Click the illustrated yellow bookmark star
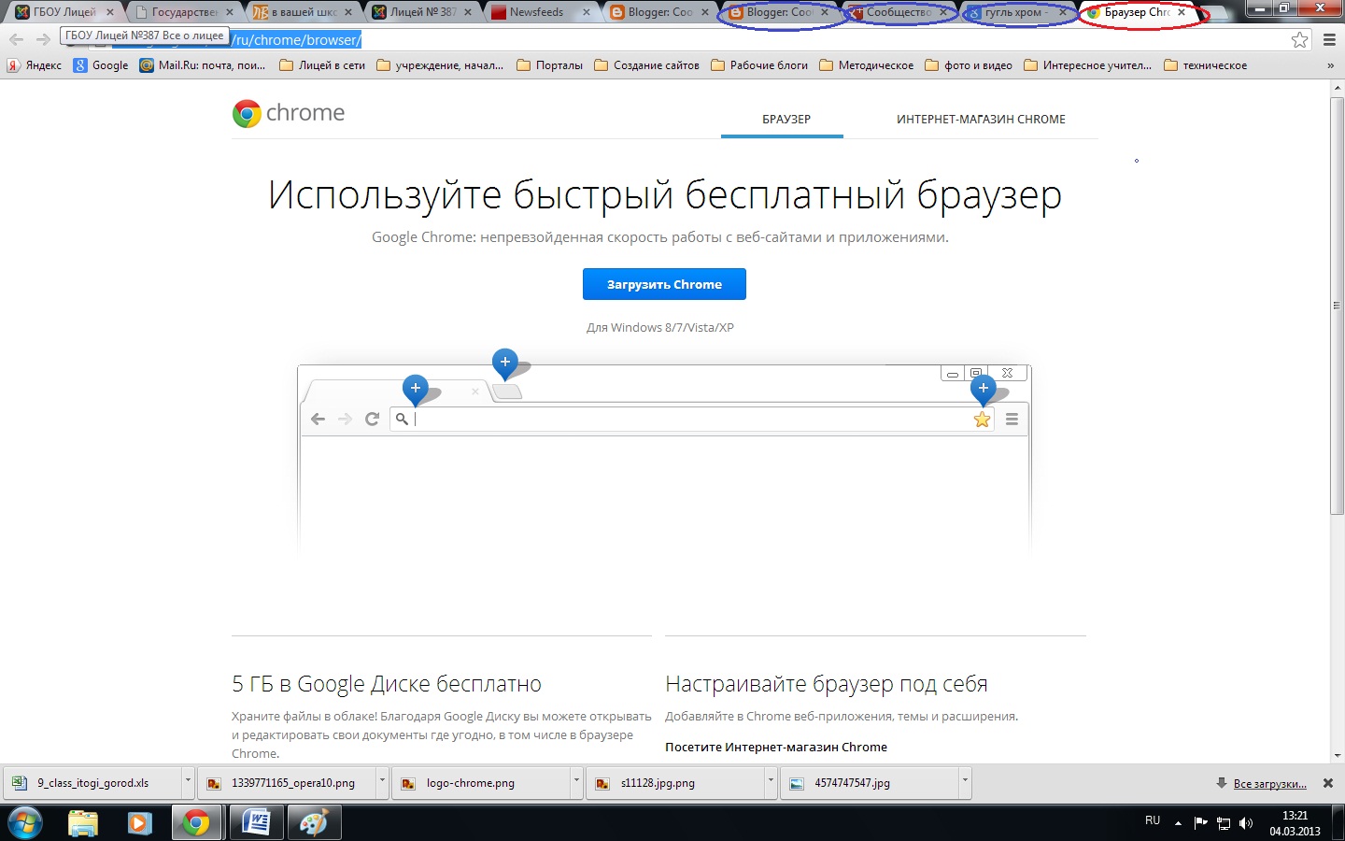Viewport: 1345px width, 841px height. 982,420
